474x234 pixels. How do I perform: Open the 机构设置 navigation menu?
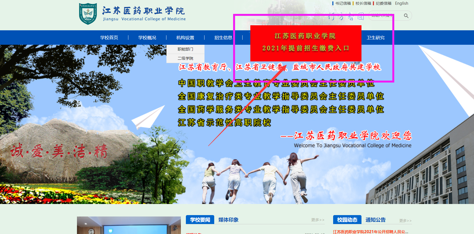185,38
